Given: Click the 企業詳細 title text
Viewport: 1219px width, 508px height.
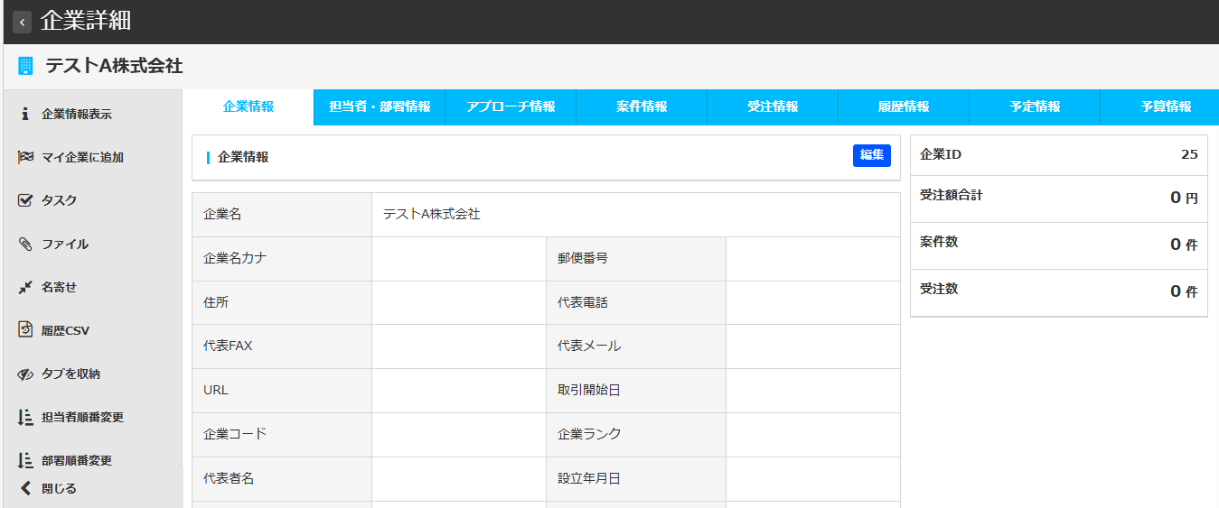Looking at the screenshot, I should point(86,22).
